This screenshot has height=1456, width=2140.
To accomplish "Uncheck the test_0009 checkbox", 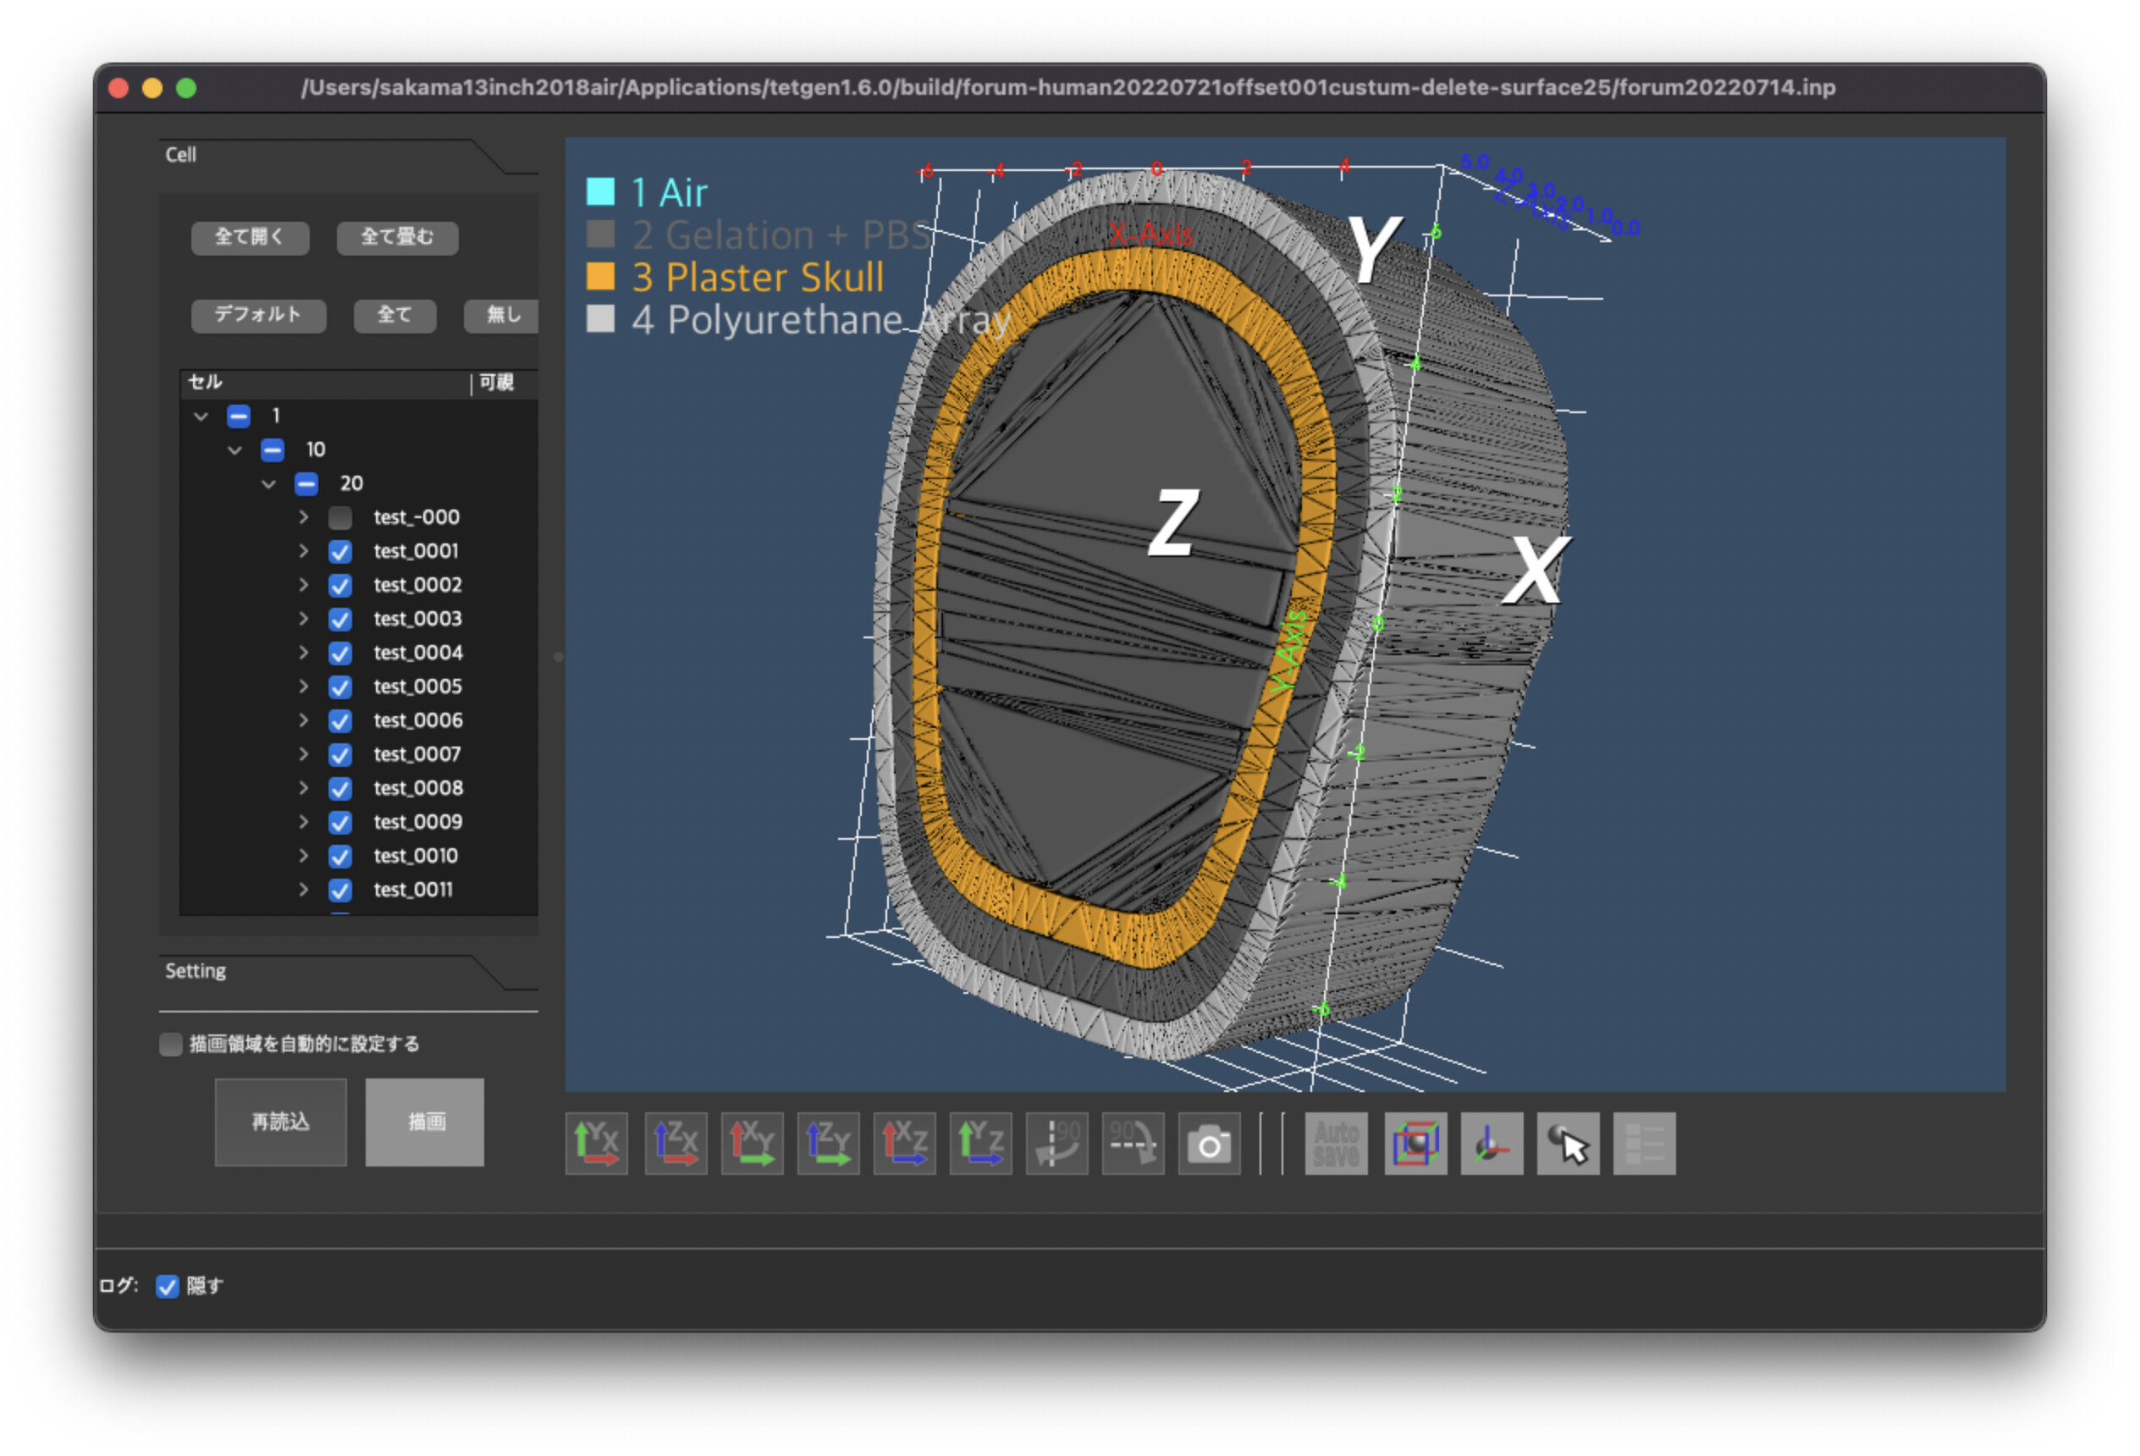I will 339,823.
